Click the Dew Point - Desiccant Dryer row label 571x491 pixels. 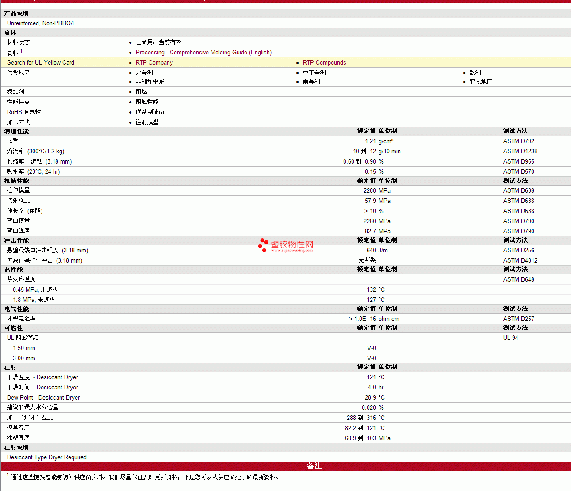[x=43, y=397]
